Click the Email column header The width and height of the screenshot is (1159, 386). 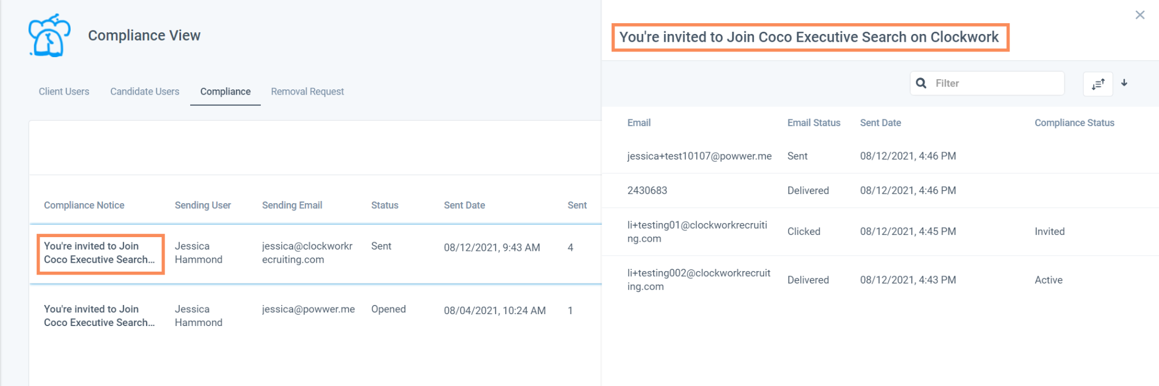pyautogui.click(x=639, y=123)
